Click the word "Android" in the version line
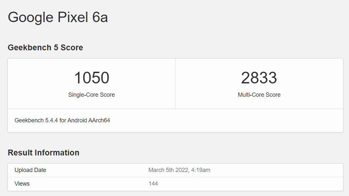Screen dimensions: 349x196 [x=77, y=120]
